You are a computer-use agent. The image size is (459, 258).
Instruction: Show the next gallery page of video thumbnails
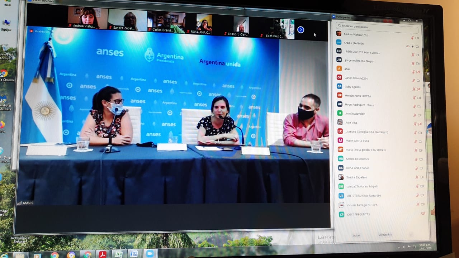click(x=301, y=30)
